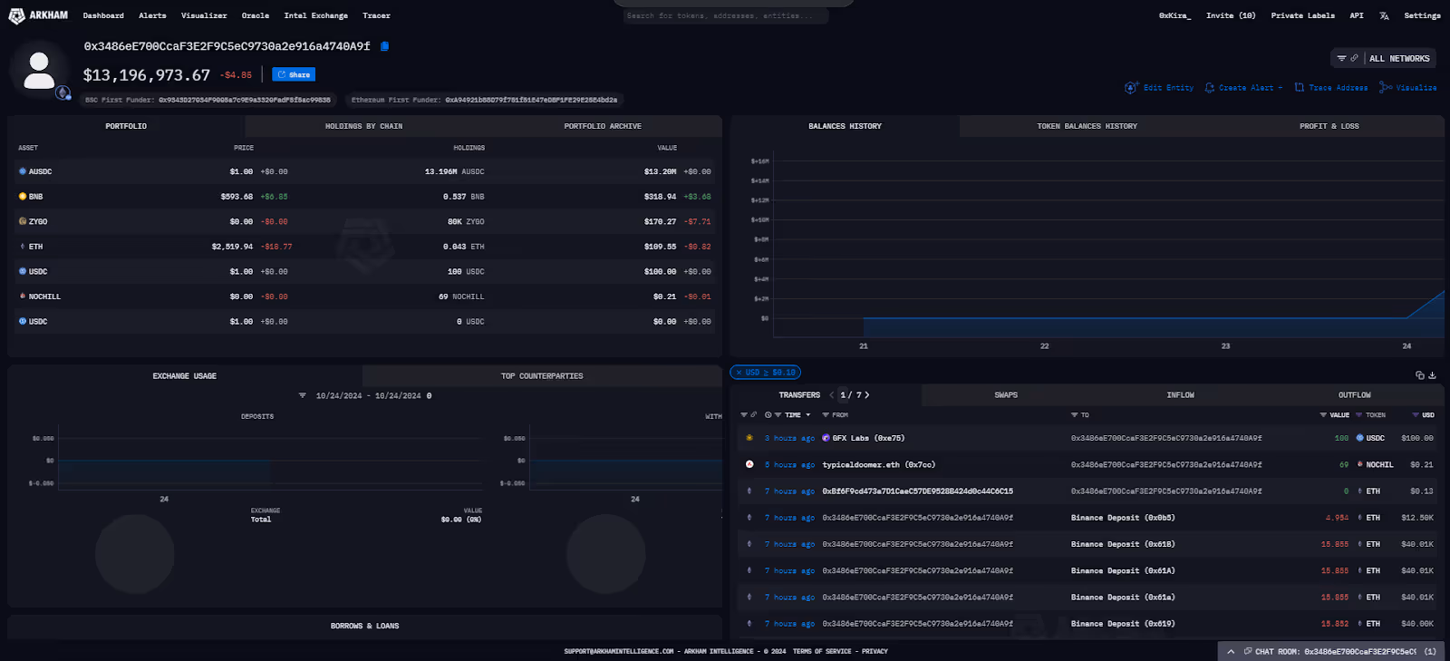1450x661 pixels.
Task: Expand the chat room panel with chevron
Action: 1231,651
